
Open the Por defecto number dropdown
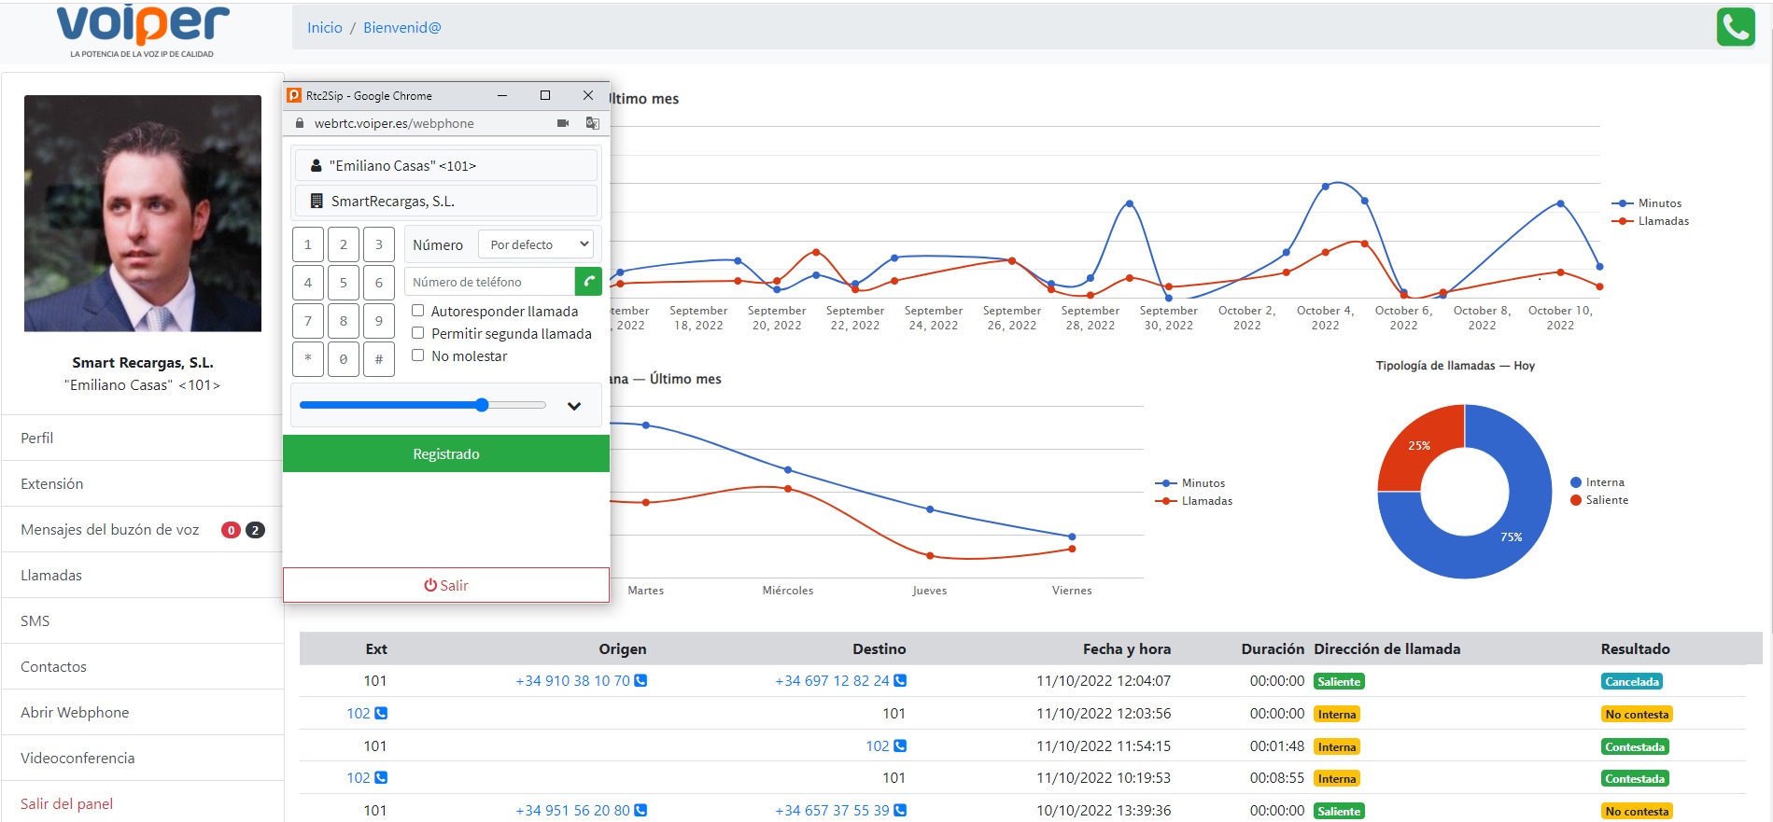(538, 244)
